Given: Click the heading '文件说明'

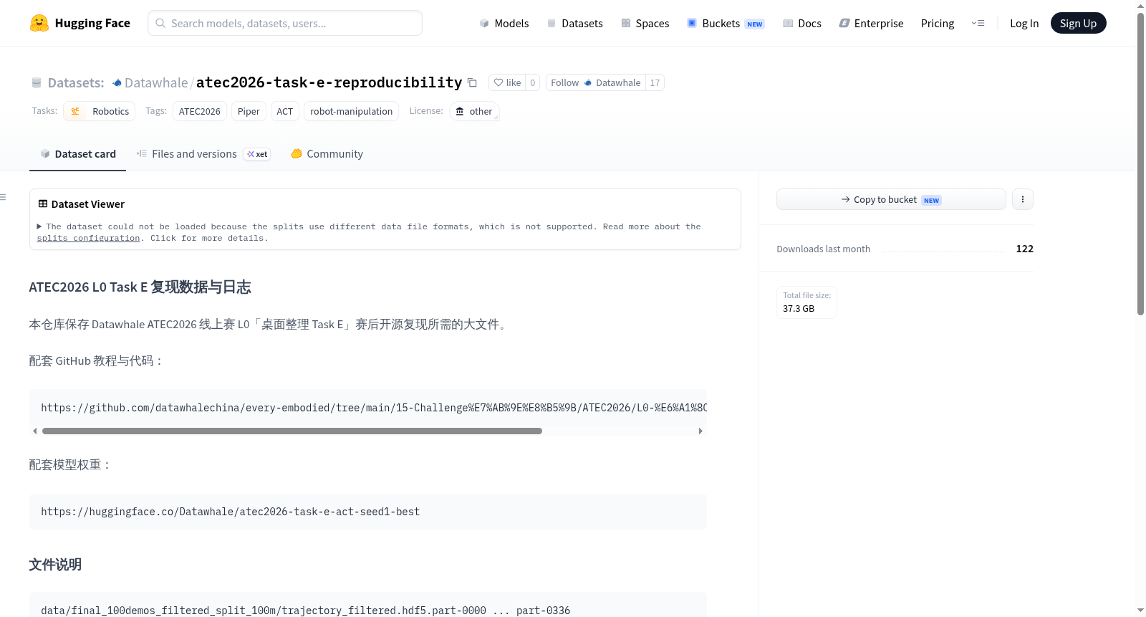Looking at the screenshot, I should click(55, 565).
